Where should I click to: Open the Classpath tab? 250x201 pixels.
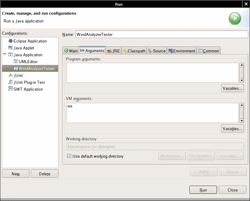click(134, 51)
